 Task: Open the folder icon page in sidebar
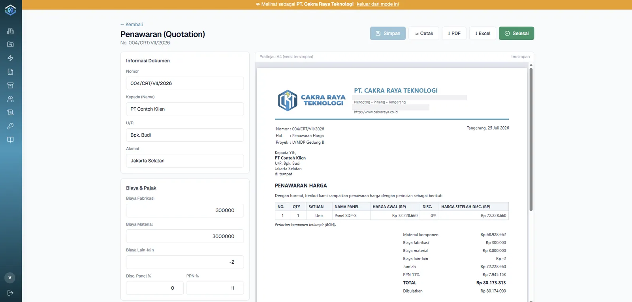point(11,45)
